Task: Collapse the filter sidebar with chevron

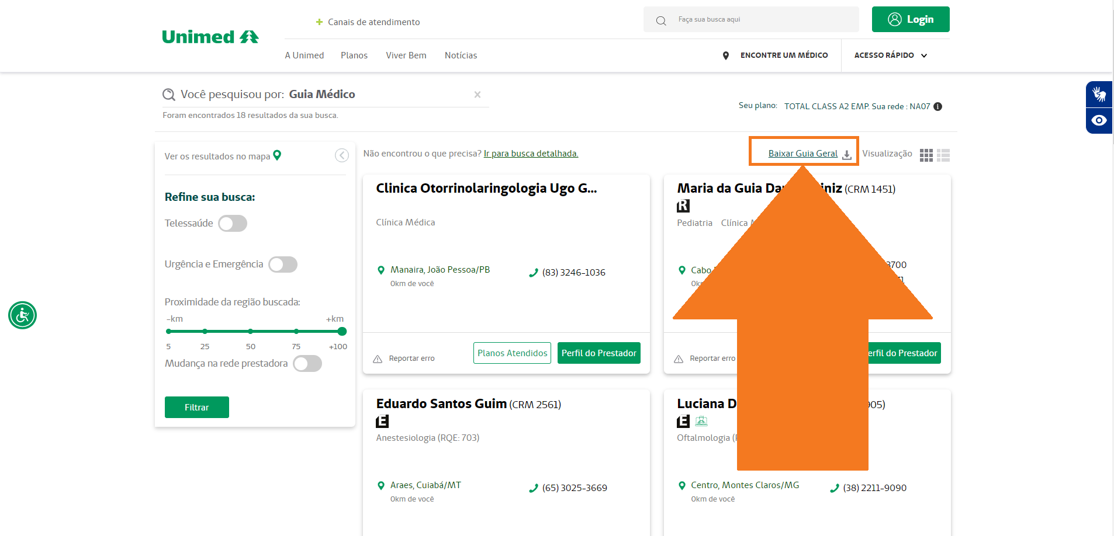Action: coord(342,155)
